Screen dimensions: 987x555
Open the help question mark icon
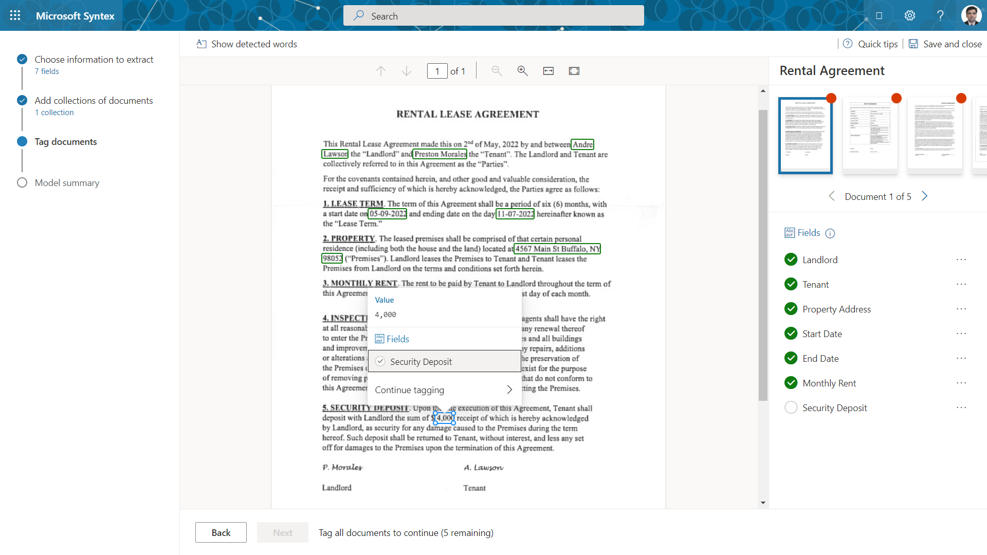tap(940, 15)
